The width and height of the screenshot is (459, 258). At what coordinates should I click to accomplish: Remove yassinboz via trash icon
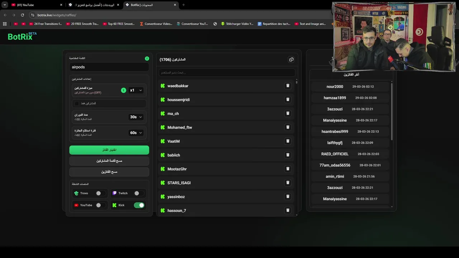pos(288,196)
